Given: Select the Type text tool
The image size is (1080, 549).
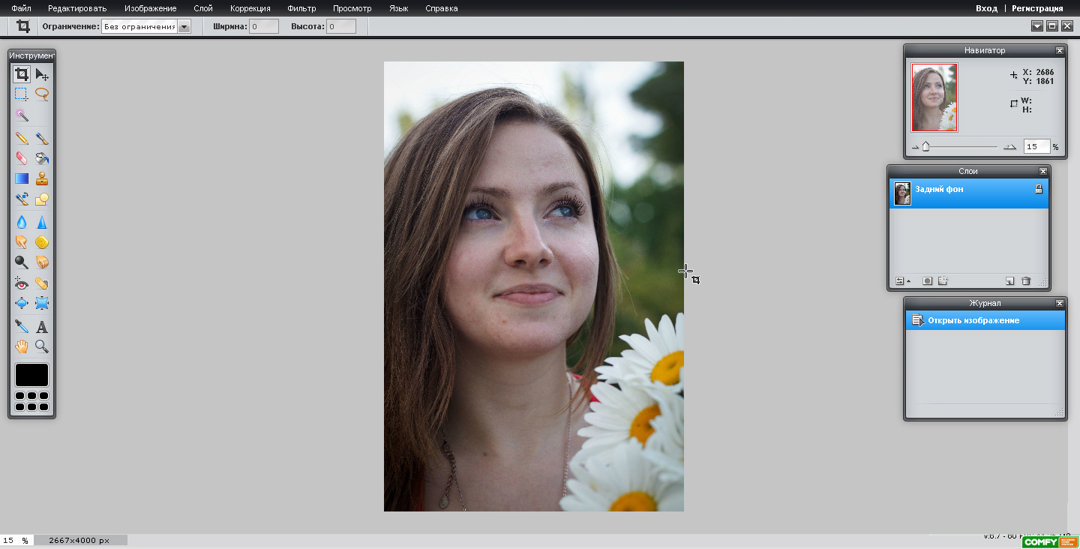Looking at the screenshot, I should click(x=42, y=327).
